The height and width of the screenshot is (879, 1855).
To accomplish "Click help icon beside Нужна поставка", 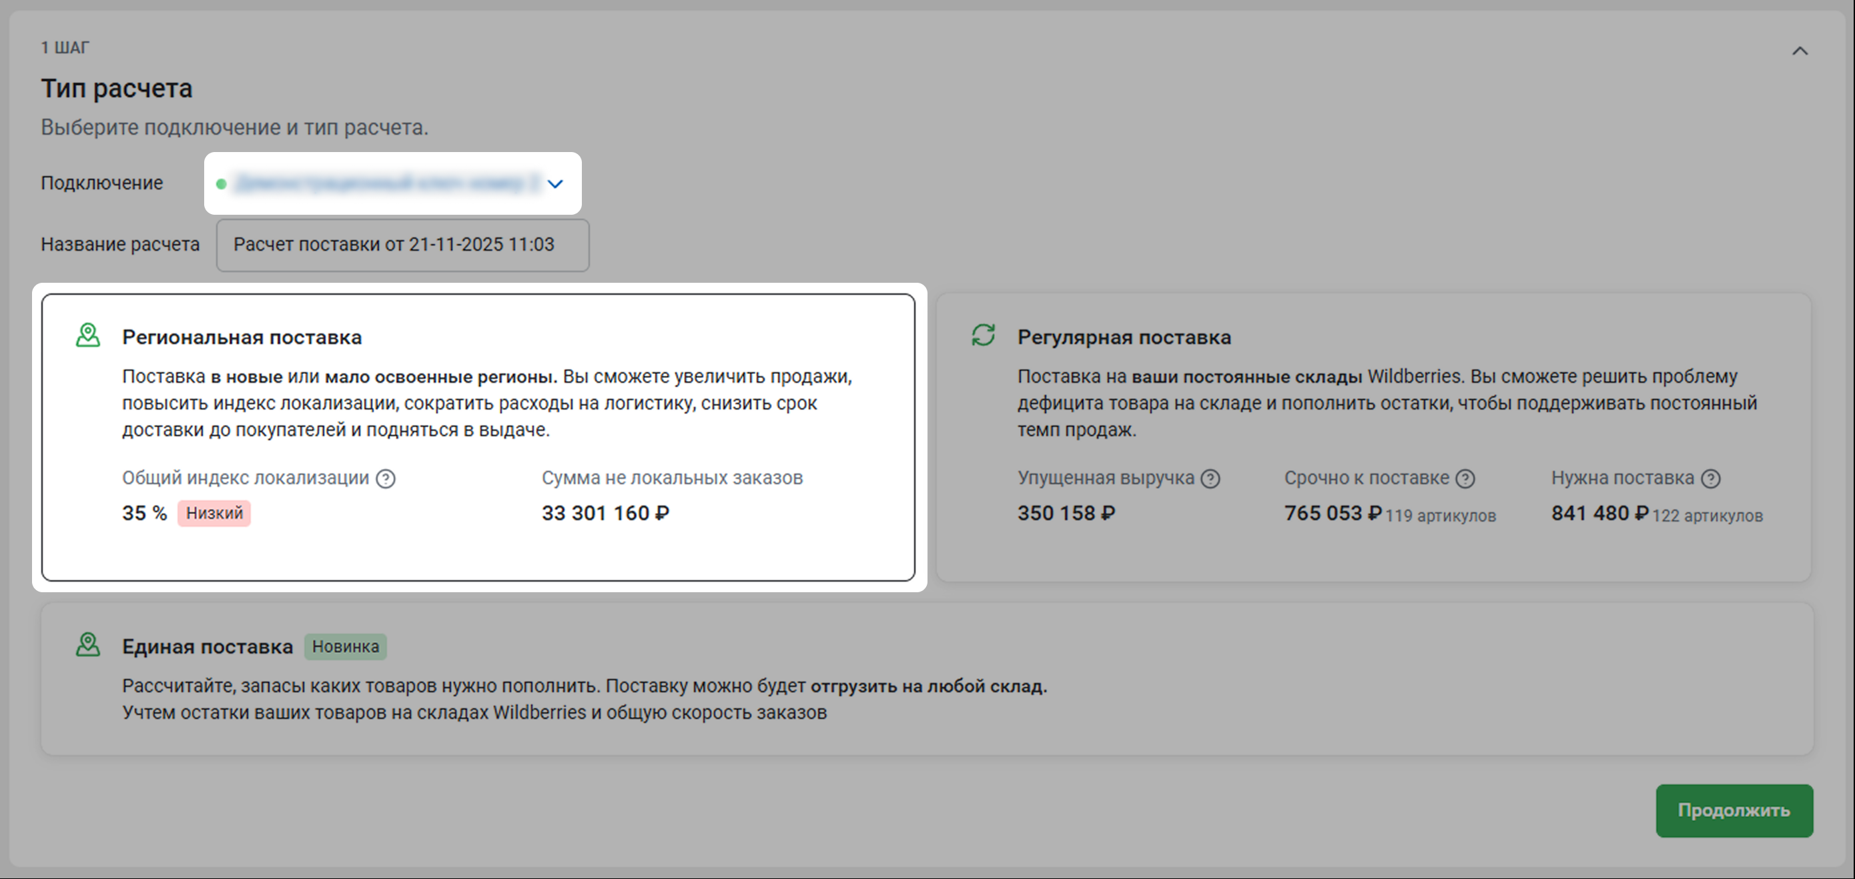I will click(x=1711, y=479).
